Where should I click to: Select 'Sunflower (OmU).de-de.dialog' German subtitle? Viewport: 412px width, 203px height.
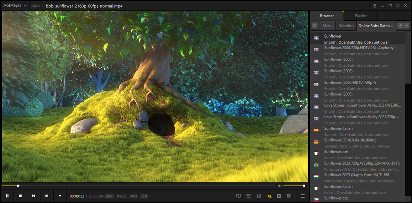pyautogui.click(x=357, y=142)
